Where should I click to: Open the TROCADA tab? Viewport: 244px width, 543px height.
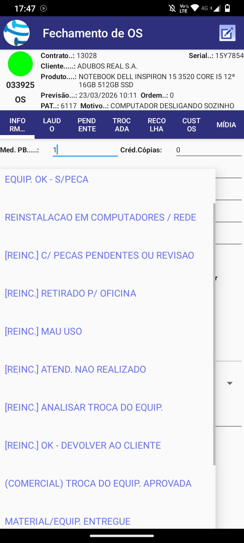click(122, 125)
